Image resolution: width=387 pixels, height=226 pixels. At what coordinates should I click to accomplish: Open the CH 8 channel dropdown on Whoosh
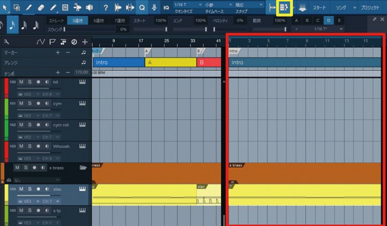click(x=51, y=158)
